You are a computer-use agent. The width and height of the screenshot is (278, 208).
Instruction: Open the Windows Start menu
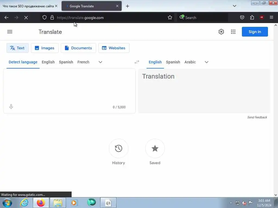(x=7, y=203)
